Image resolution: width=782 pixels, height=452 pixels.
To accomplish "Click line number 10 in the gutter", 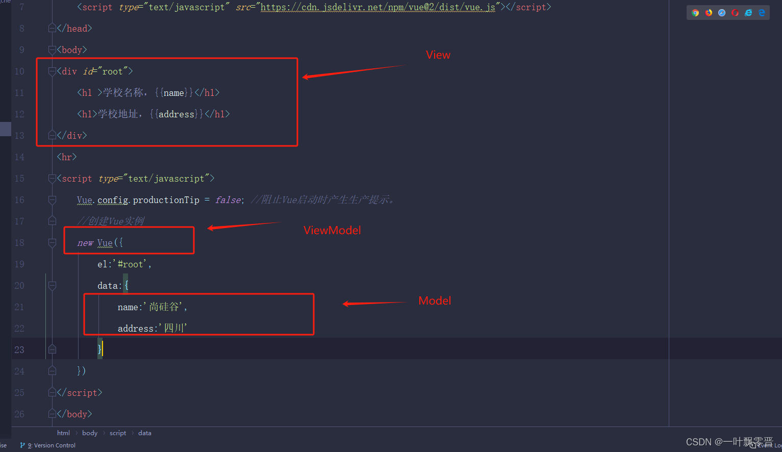I will click(19, 71).
